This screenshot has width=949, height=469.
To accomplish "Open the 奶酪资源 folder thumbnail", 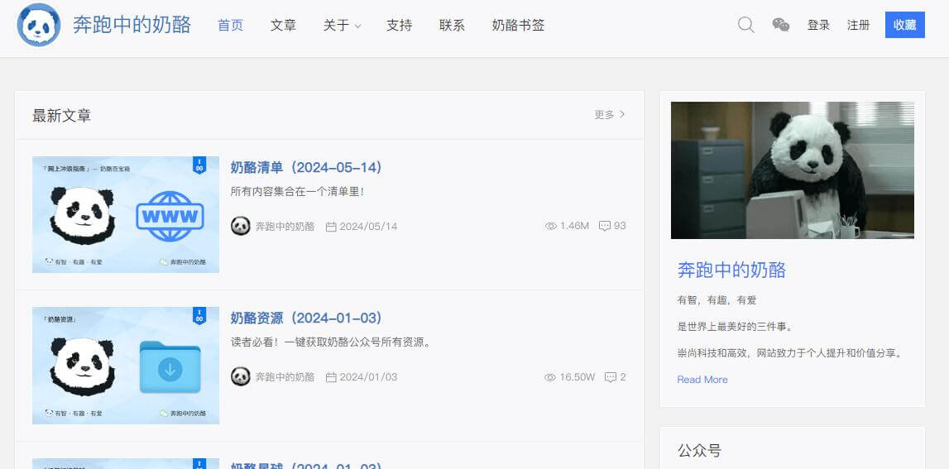I will click(x=125, y=366).
